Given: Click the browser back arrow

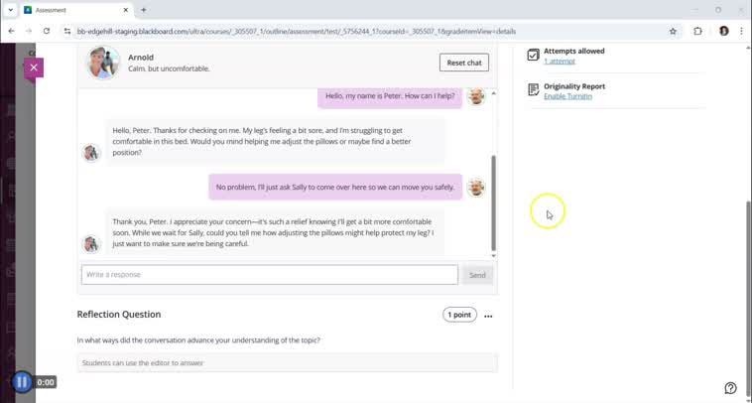Looking at the screenshot, I should tap(12, 31).
